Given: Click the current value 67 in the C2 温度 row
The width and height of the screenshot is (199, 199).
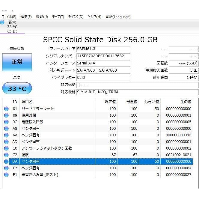Looking at the screenshot, I should pyautogui.click(x=114, y=155).
